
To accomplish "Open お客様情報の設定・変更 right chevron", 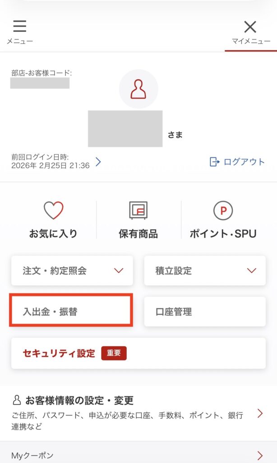I will [x=260, y=413].
